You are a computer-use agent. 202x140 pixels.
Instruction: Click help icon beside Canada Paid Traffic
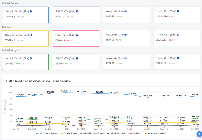coord(77,35)
